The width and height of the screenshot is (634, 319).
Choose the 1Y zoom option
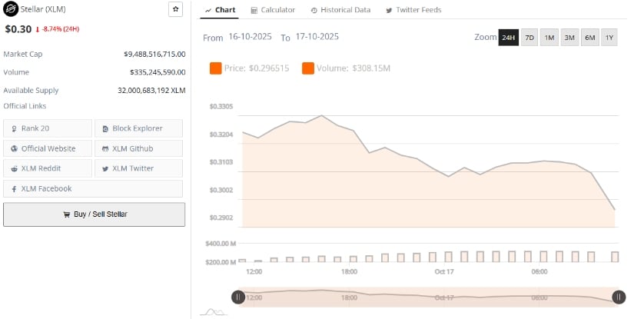tap(609, 38)
